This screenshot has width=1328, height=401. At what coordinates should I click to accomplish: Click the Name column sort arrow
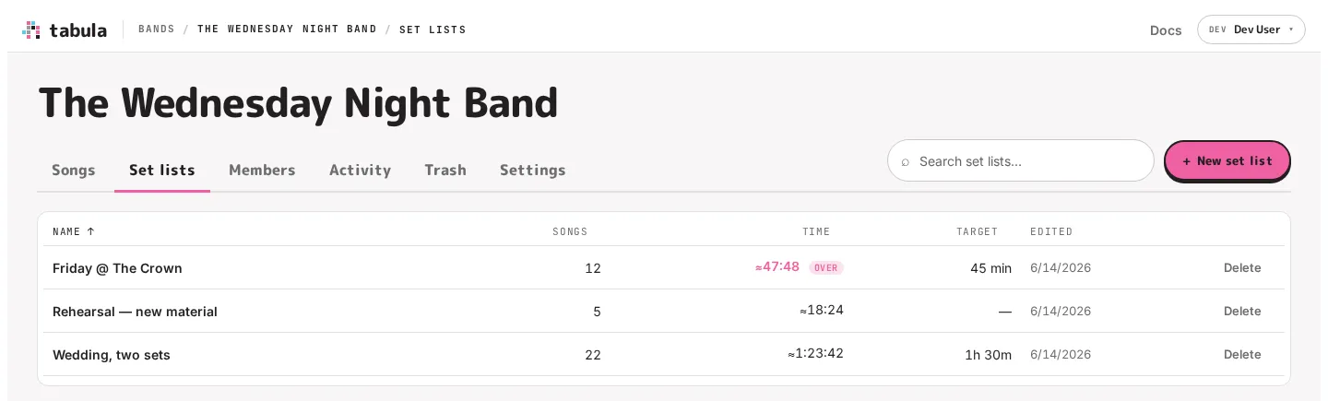(90, 231)
